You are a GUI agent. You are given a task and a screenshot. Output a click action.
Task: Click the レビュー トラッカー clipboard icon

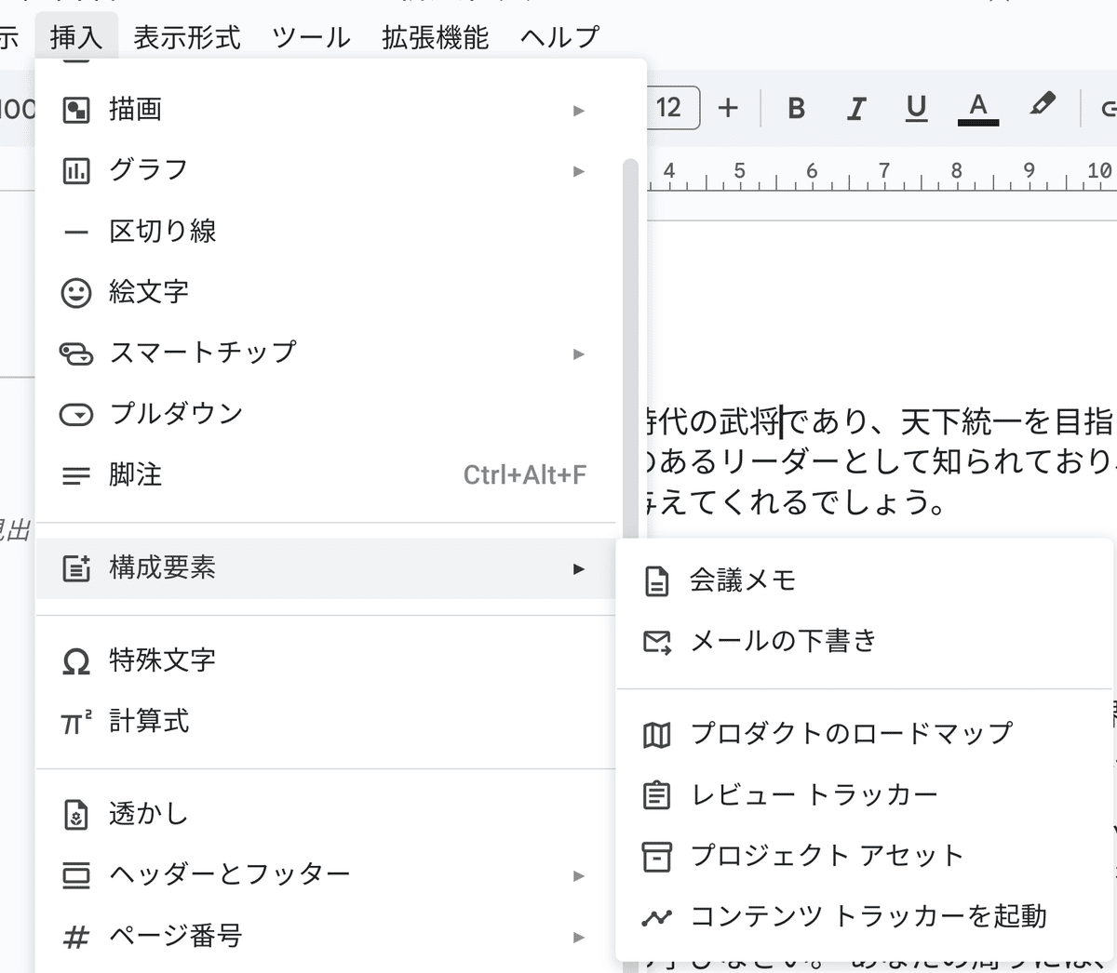click(657, 795)
